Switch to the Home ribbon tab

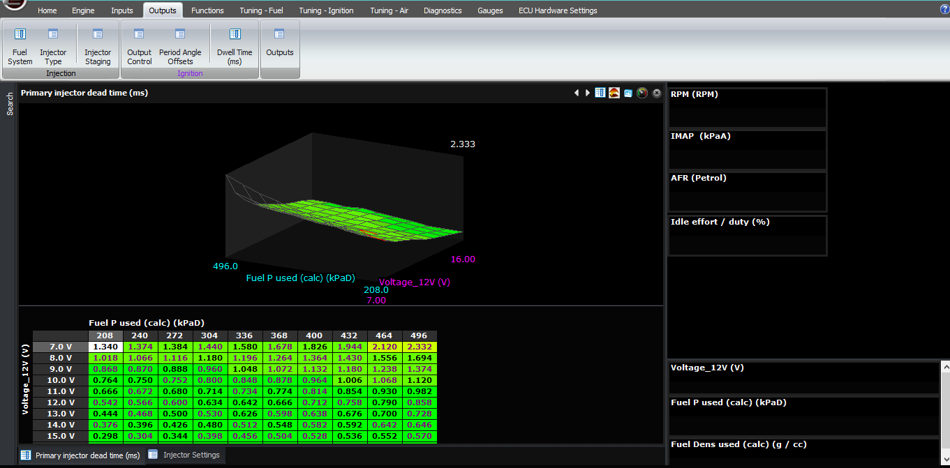click(47, 10)
